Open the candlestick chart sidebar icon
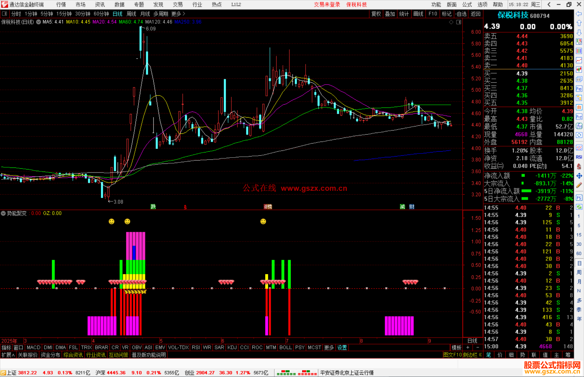Viewport: 584px width, 377px height. [x=579, y=70]
